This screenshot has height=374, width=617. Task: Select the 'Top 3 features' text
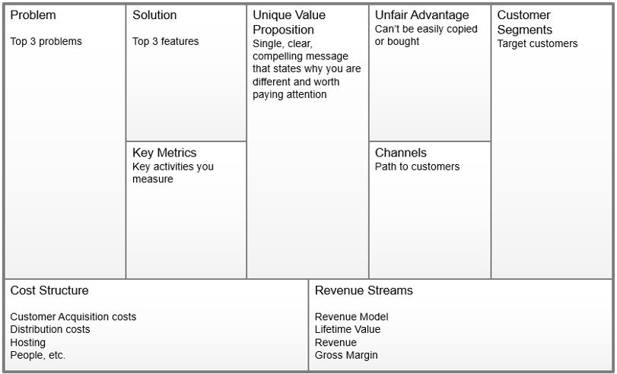[x=165, y=41]
